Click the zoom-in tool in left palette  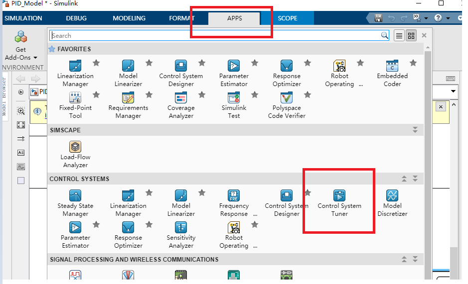point(21,111)
